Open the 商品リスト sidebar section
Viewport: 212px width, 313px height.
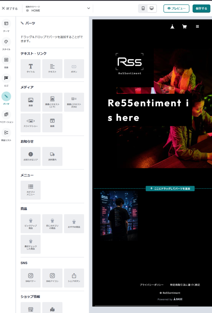pyautogui.click(x=6, y=135)
